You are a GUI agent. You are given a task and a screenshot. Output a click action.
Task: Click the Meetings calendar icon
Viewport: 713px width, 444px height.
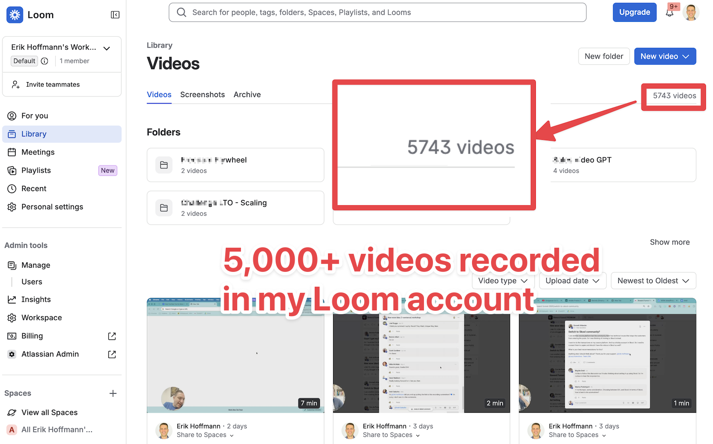coord(12,152)
